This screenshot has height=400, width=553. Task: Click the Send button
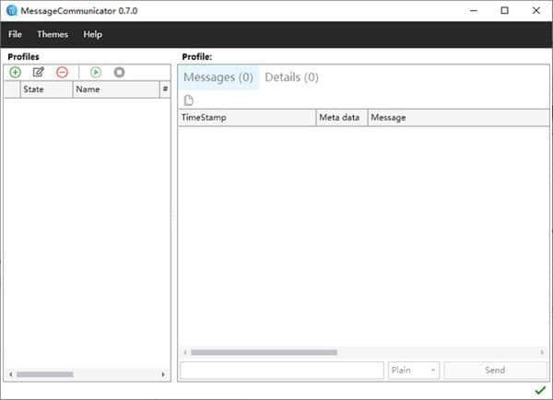[x=495, y=371]
